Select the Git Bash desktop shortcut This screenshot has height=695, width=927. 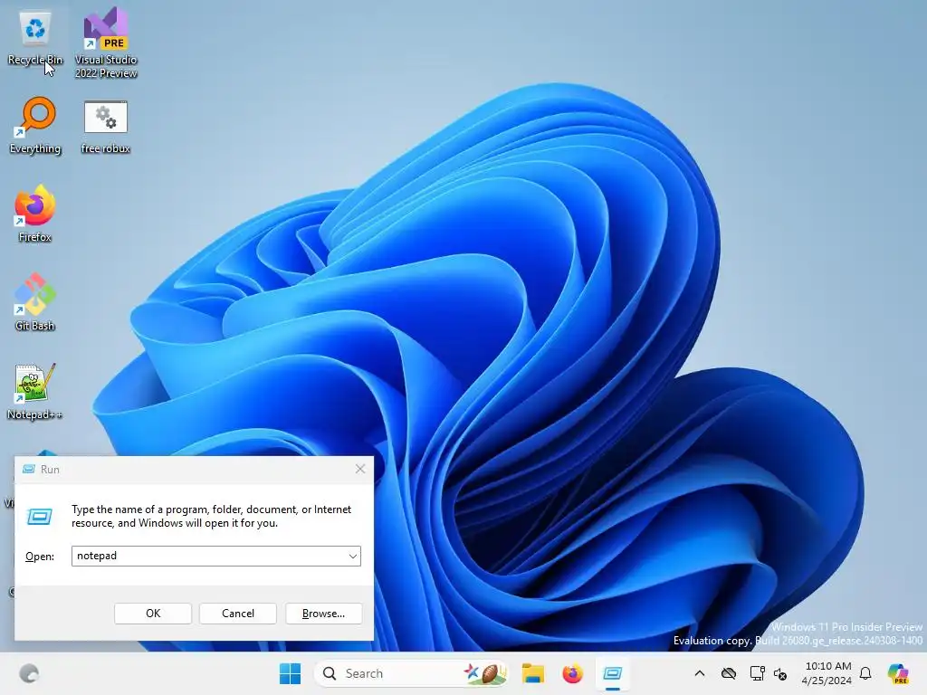tap(35, 302)
